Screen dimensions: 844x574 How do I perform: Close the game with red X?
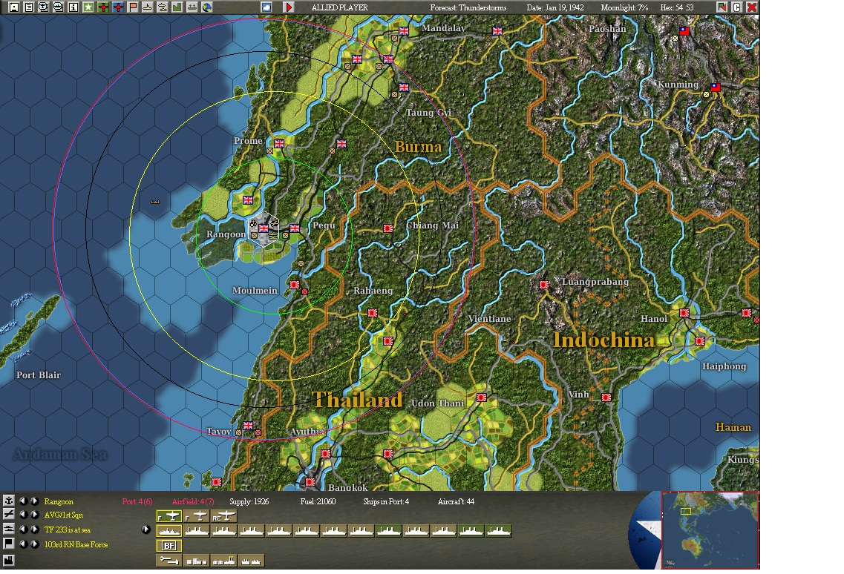(x=752, y=7)
